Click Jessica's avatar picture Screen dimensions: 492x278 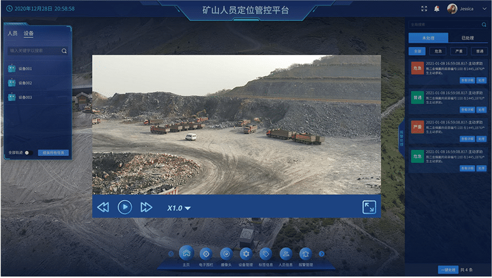pyautogui.click(x=452, y=9)
